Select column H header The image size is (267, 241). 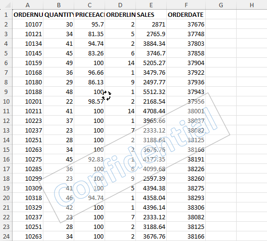pos(252,5)
